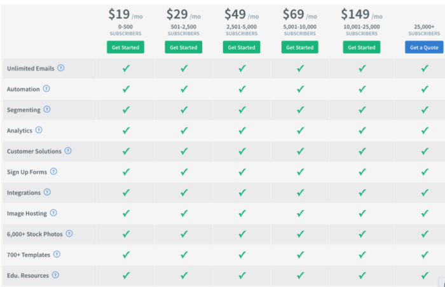The width and height of the screenshot is (445, 287).
Task: Click Get Started for 5,001-10,000 subscribers
Action: pos(299,47)
